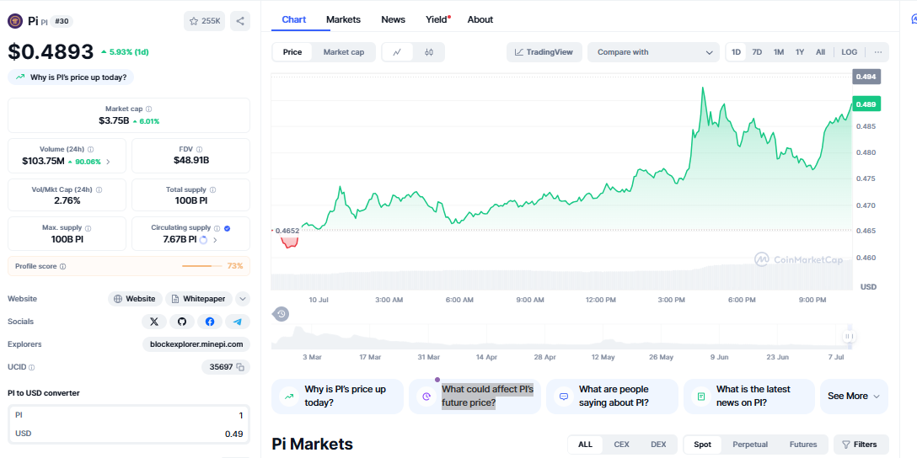
Task: Select the Futures markets tab
Action: [803, 445]
